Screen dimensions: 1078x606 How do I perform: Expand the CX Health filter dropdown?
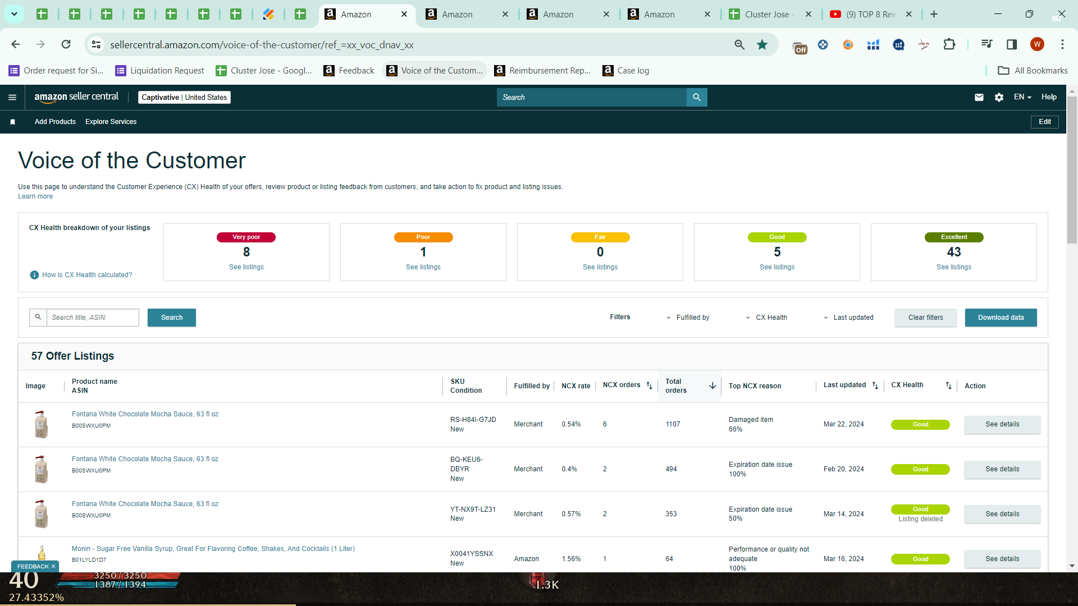(x=766, y=318)
